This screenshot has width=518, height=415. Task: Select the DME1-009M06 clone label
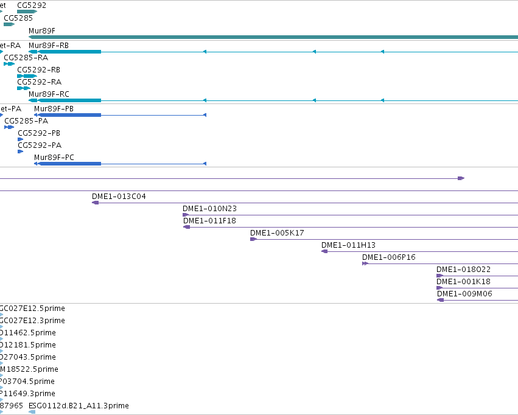pyautogui.click(x=464, y=294)
